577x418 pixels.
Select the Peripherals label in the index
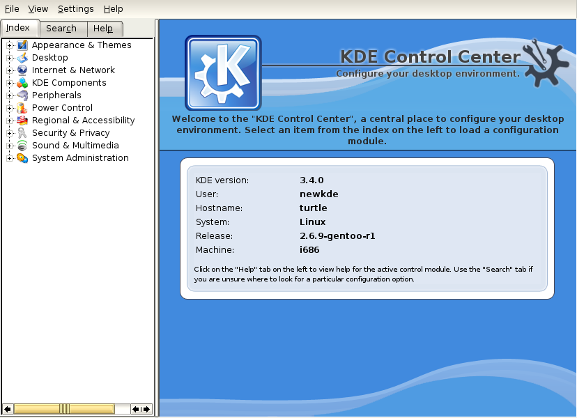56,95
